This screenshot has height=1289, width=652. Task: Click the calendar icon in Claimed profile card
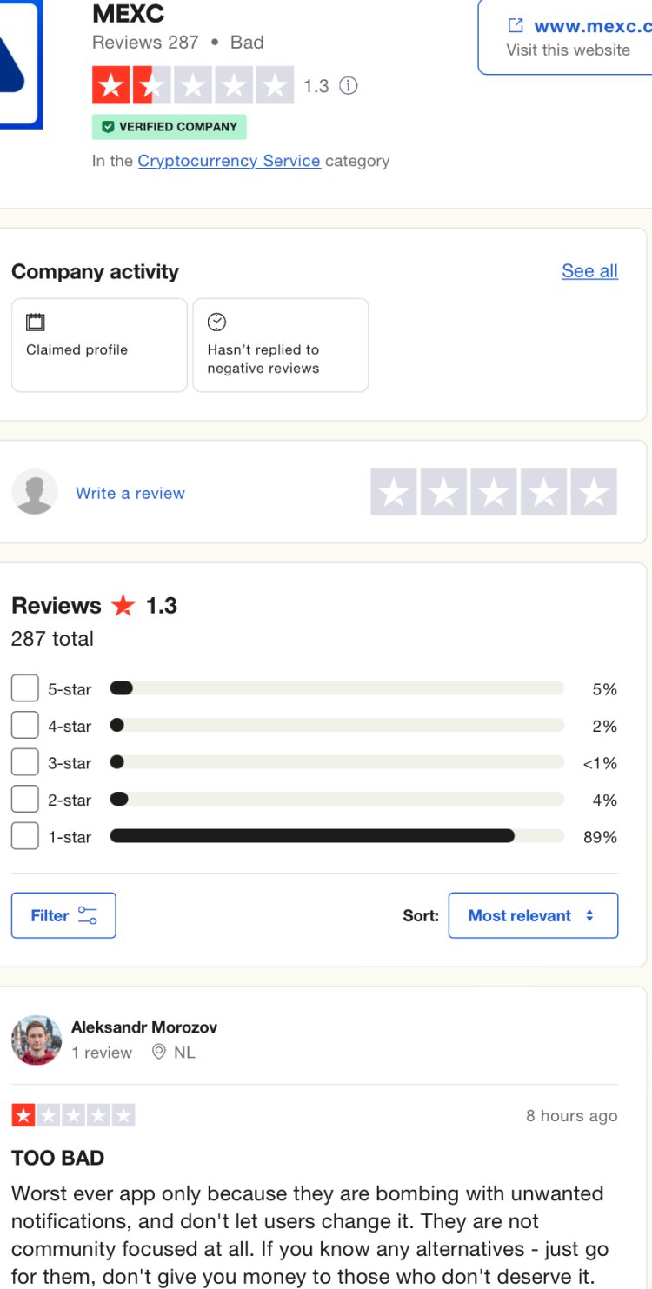coord(36,322)
